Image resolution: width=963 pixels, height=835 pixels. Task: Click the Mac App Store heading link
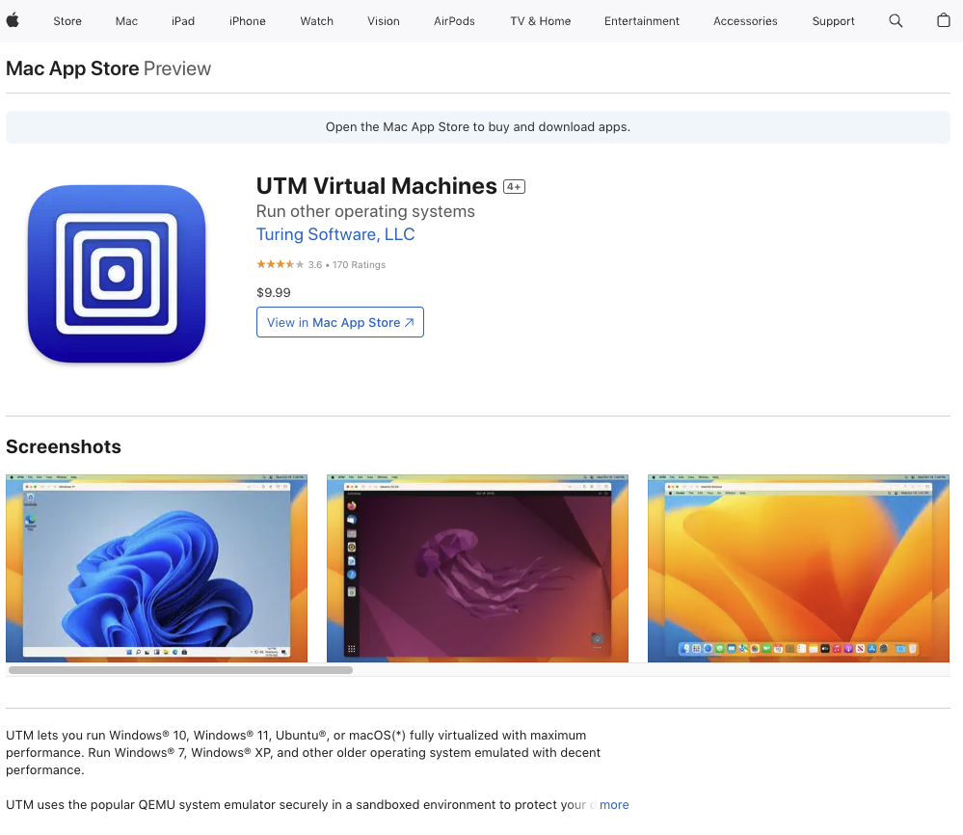tap(72, 68)
